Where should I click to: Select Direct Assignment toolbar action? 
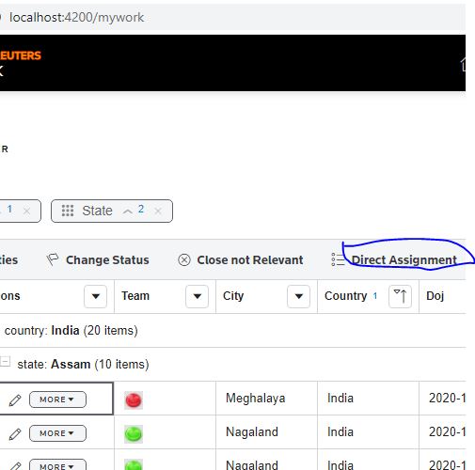point(404,260)
